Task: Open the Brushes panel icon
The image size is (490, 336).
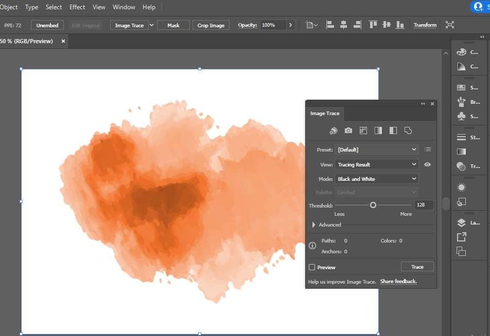Action: point(461,102)
